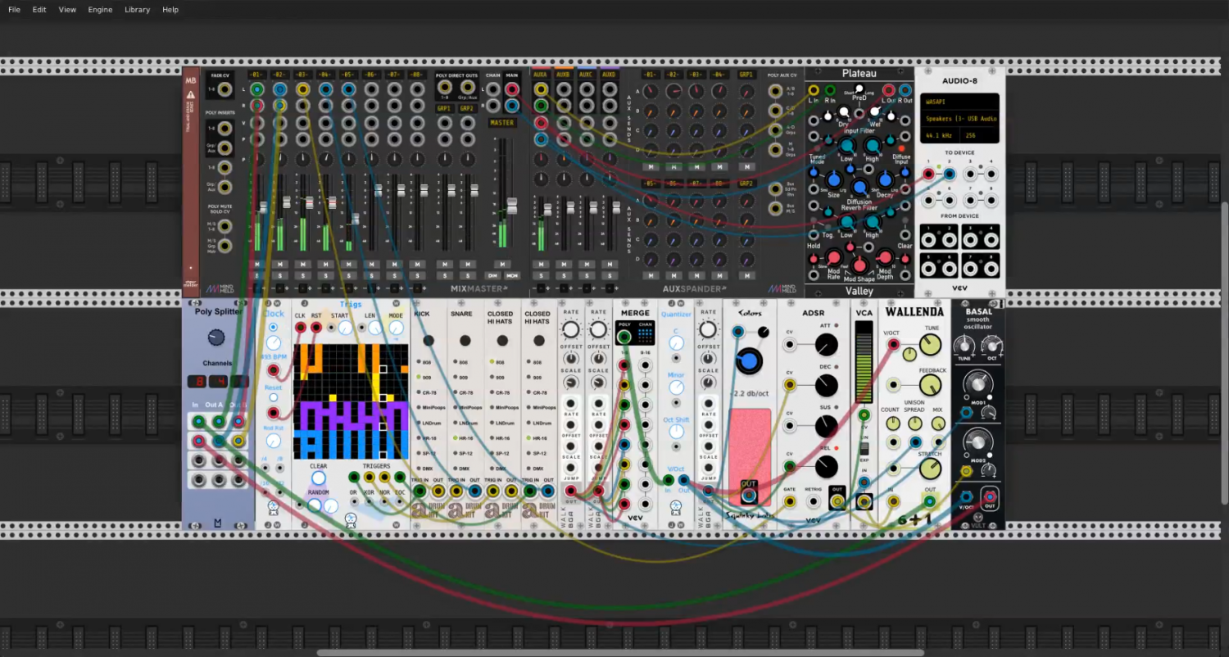Click the Trigs CLEAR button

click(x=319, y=478)
